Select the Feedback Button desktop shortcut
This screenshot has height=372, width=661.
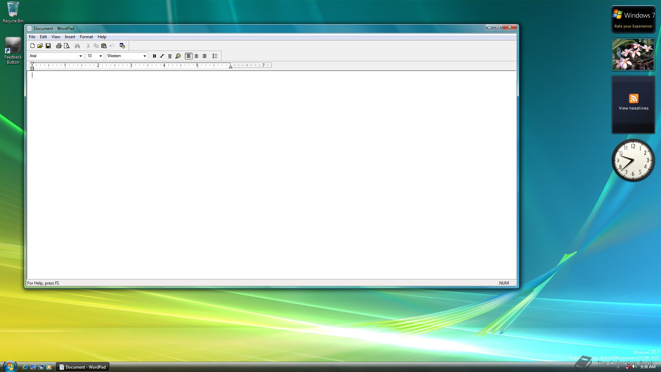(x=13, y=51)
